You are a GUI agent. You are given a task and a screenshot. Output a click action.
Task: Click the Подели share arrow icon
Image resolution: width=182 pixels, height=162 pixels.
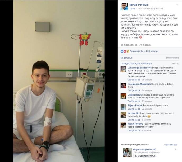click(141, 45)
